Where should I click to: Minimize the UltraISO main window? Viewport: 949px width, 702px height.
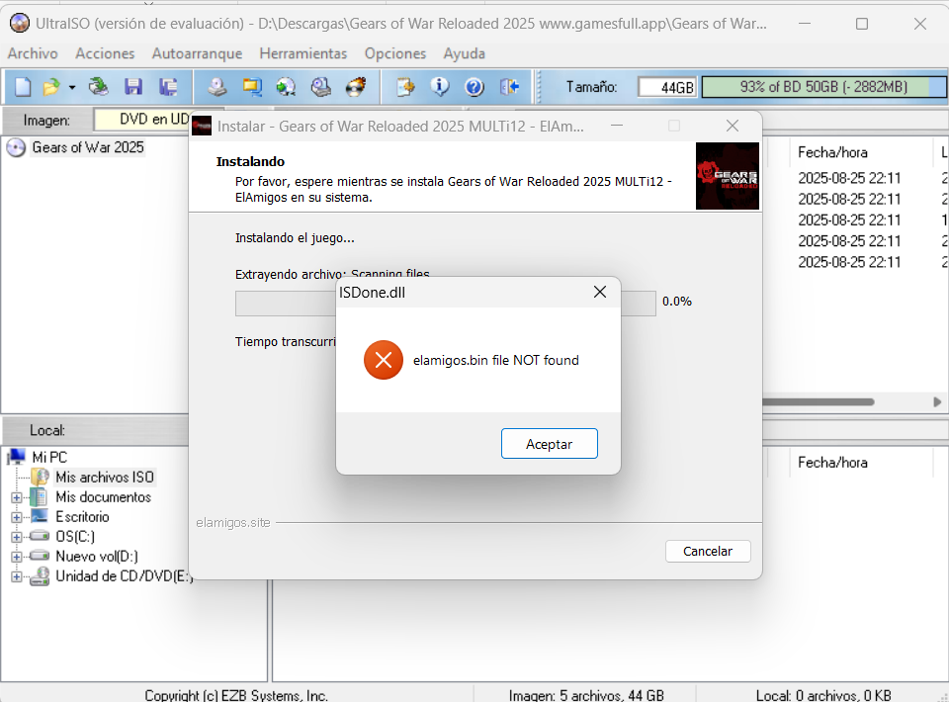805,24
